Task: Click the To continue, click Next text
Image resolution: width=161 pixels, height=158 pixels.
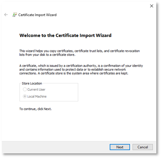Action: [35, 109]
